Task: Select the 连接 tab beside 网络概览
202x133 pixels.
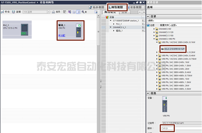Action: point(125,12)
